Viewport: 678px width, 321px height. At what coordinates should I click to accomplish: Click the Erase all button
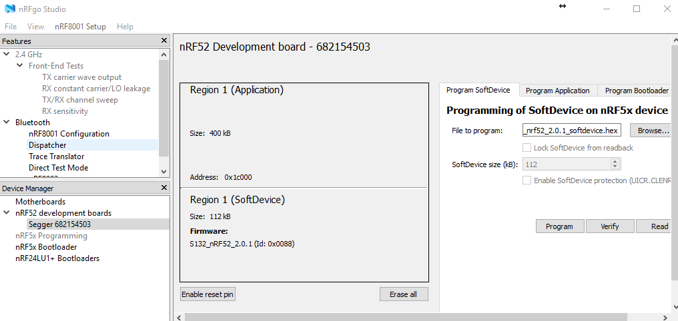pos(404,294)
